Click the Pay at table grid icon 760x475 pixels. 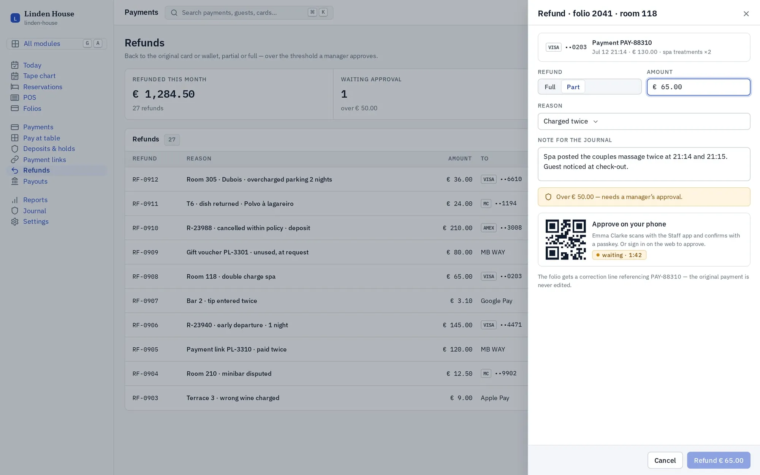click(15, 138)
